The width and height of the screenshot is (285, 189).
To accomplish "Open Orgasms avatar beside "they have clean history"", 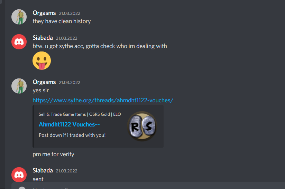I will (19, 17).
